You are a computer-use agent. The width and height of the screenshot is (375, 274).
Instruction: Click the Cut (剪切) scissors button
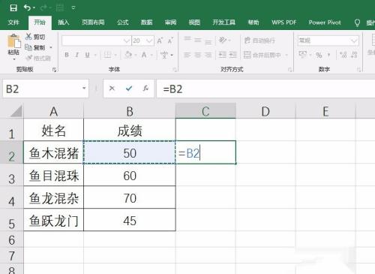point(35,37)
